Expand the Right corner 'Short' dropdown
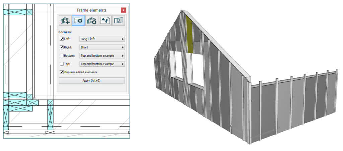Screen dimensions: 343x151 pyautogui.click(x=102, y=47)
